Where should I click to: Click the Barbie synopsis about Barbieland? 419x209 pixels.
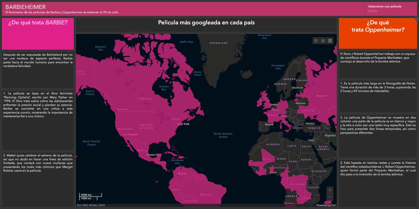click(38, 61)
